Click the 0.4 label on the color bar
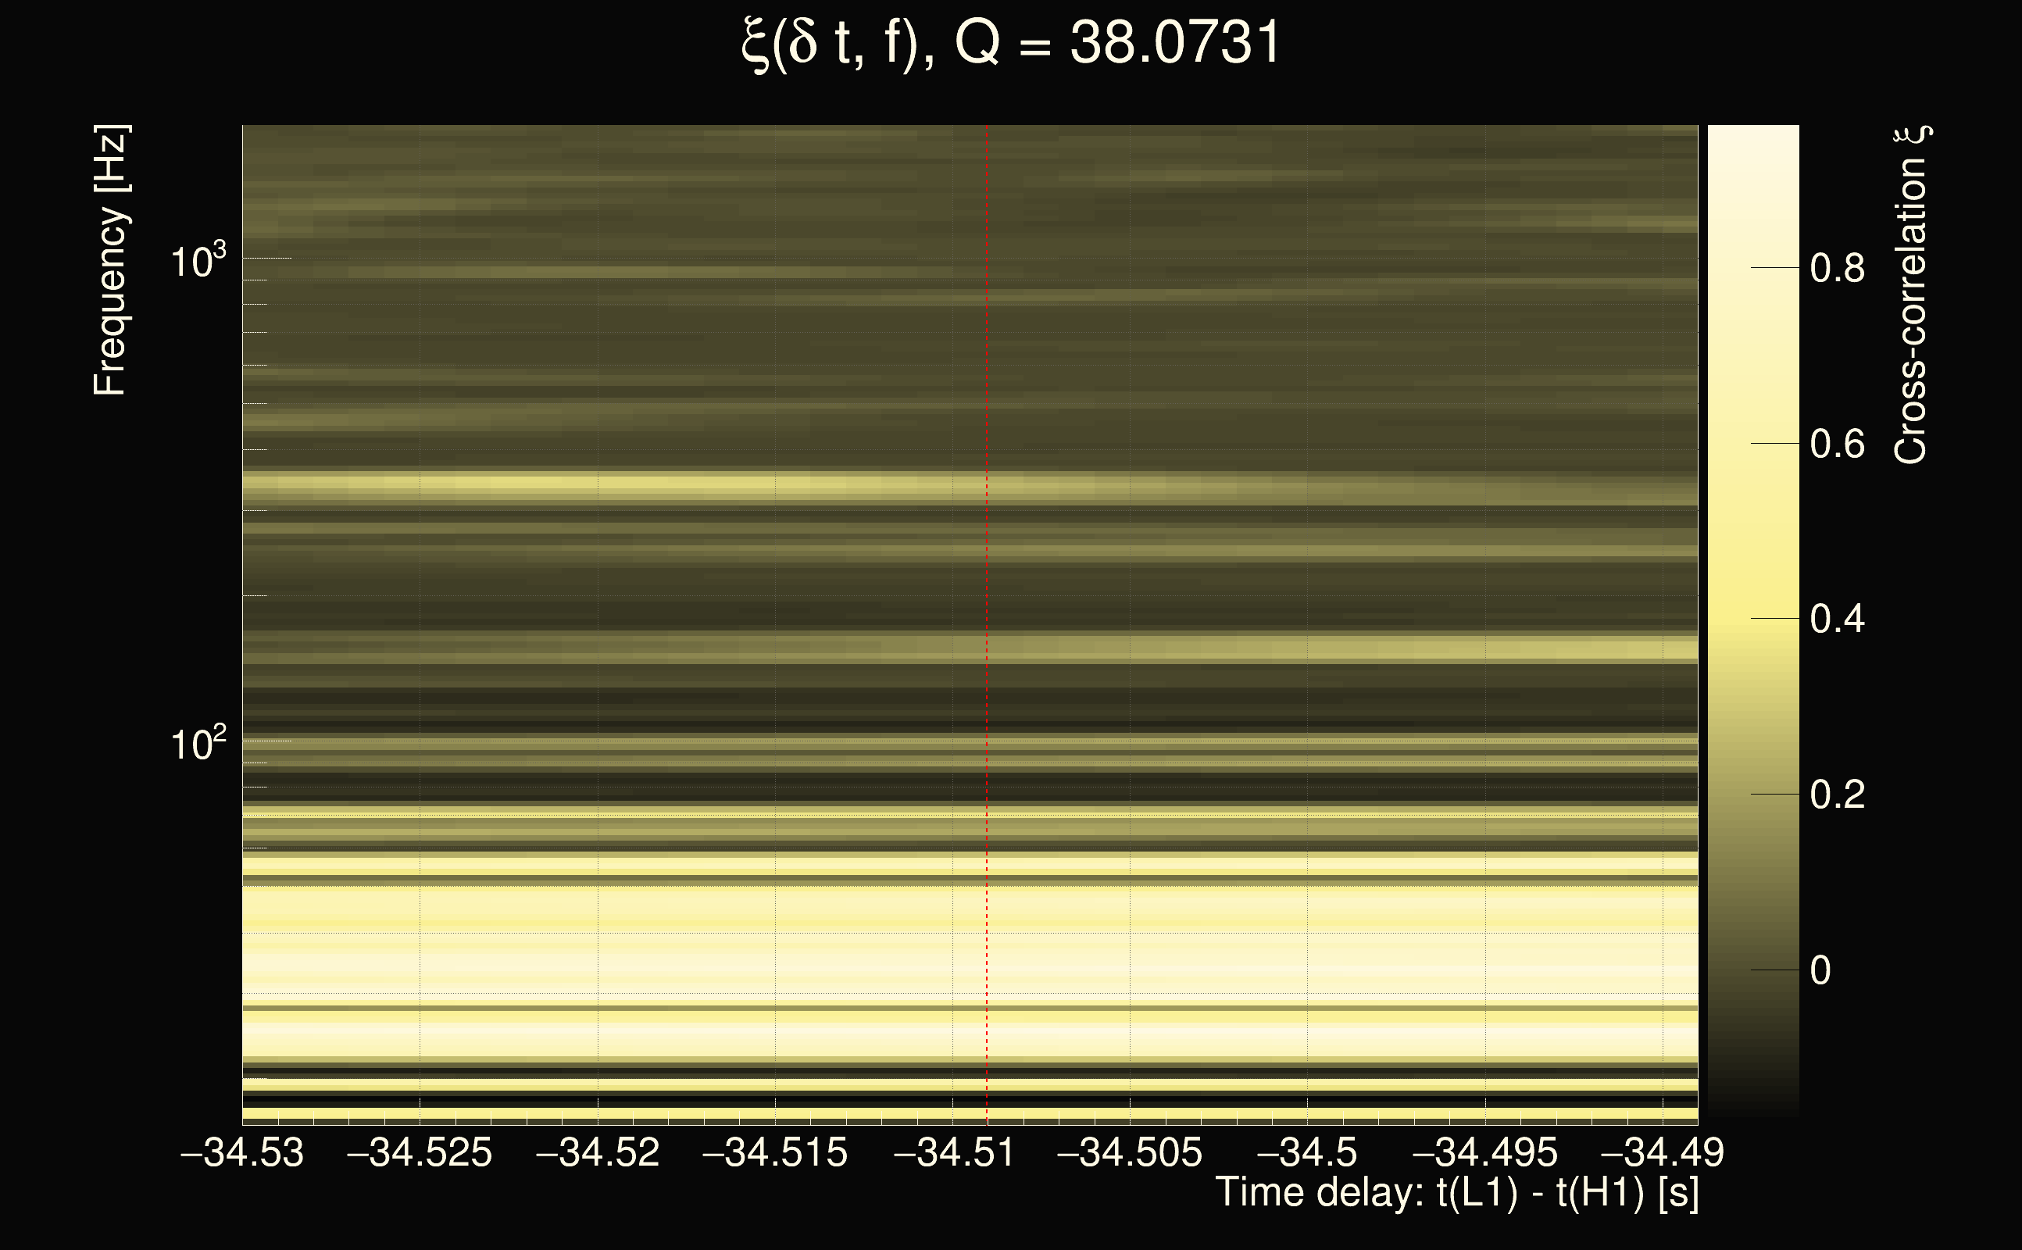This screenshot has width=2022, height=1250. coord(1837,620)
